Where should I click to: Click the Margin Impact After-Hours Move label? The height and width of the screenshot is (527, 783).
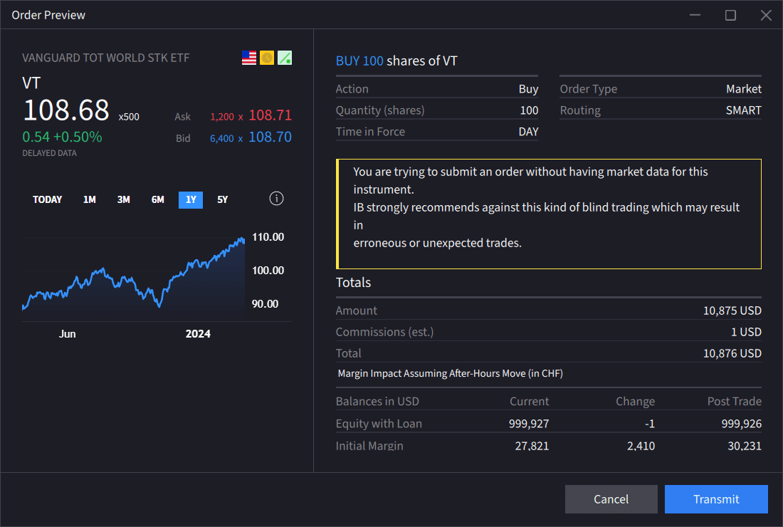click(450, 373)
